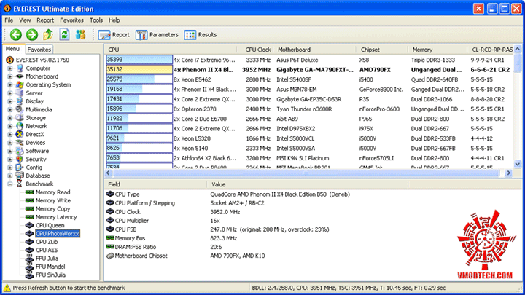
Task: Open the Help menu
Action: click(114, 20)
